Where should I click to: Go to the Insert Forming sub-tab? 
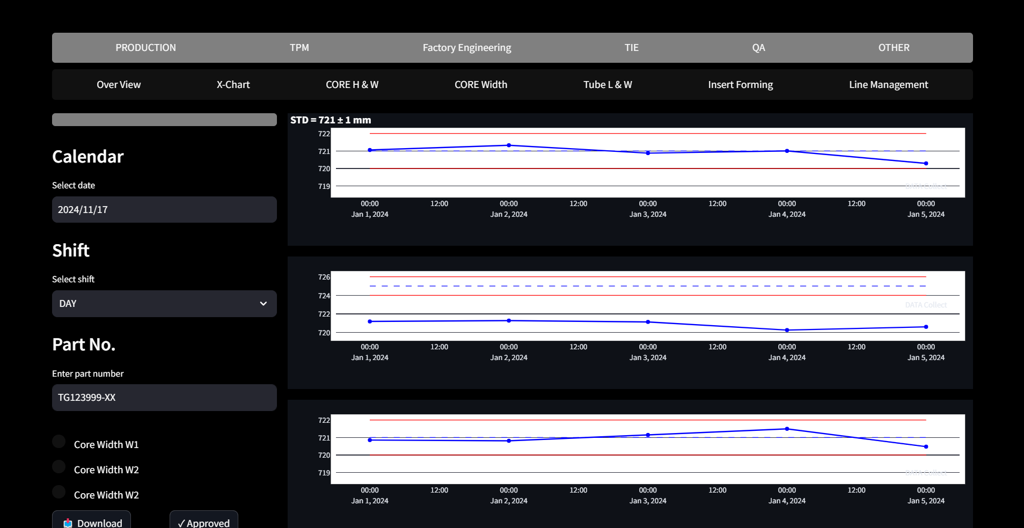click(x=740, y=85)
